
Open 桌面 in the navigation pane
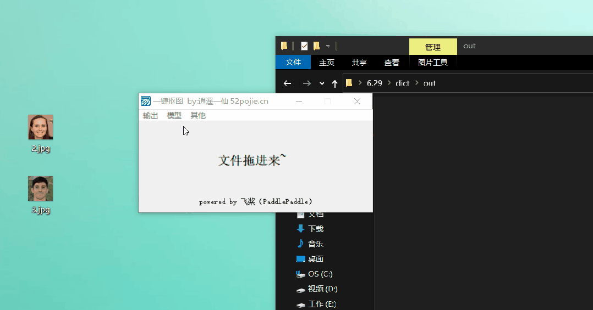(x=315, y=259)
